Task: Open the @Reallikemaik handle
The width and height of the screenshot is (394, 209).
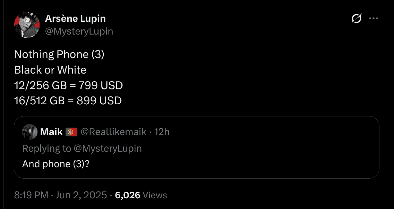Action: (113, 132)
